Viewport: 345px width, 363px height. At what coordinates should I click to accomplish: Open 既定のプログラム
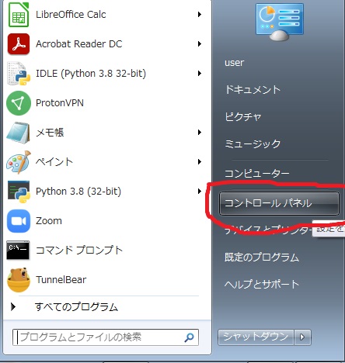[262, 258]
